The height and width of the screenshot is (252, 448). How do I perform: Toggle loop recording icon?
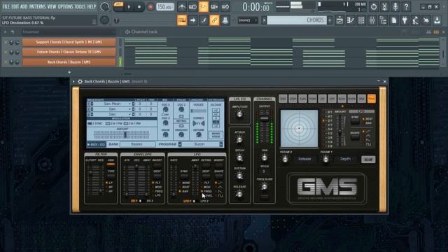[x=225, y=7]
